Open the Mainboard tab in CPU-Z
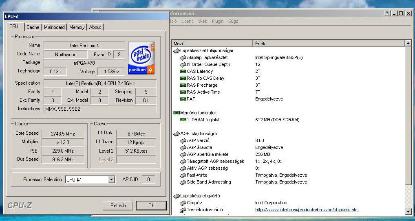 click(54, 27)
